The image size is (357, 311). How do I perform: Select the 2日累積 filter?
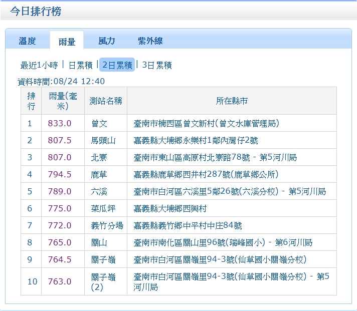click(117, 65)
